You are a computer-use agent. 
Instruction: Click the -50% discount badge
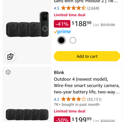pos(62,119)
